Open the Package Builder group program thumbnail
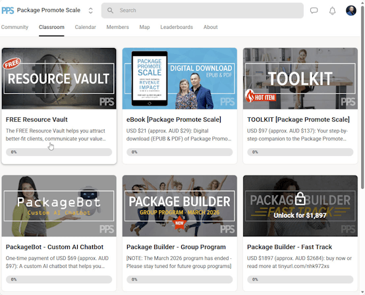This screenshot has height=295, width=365. pos(180,206)
